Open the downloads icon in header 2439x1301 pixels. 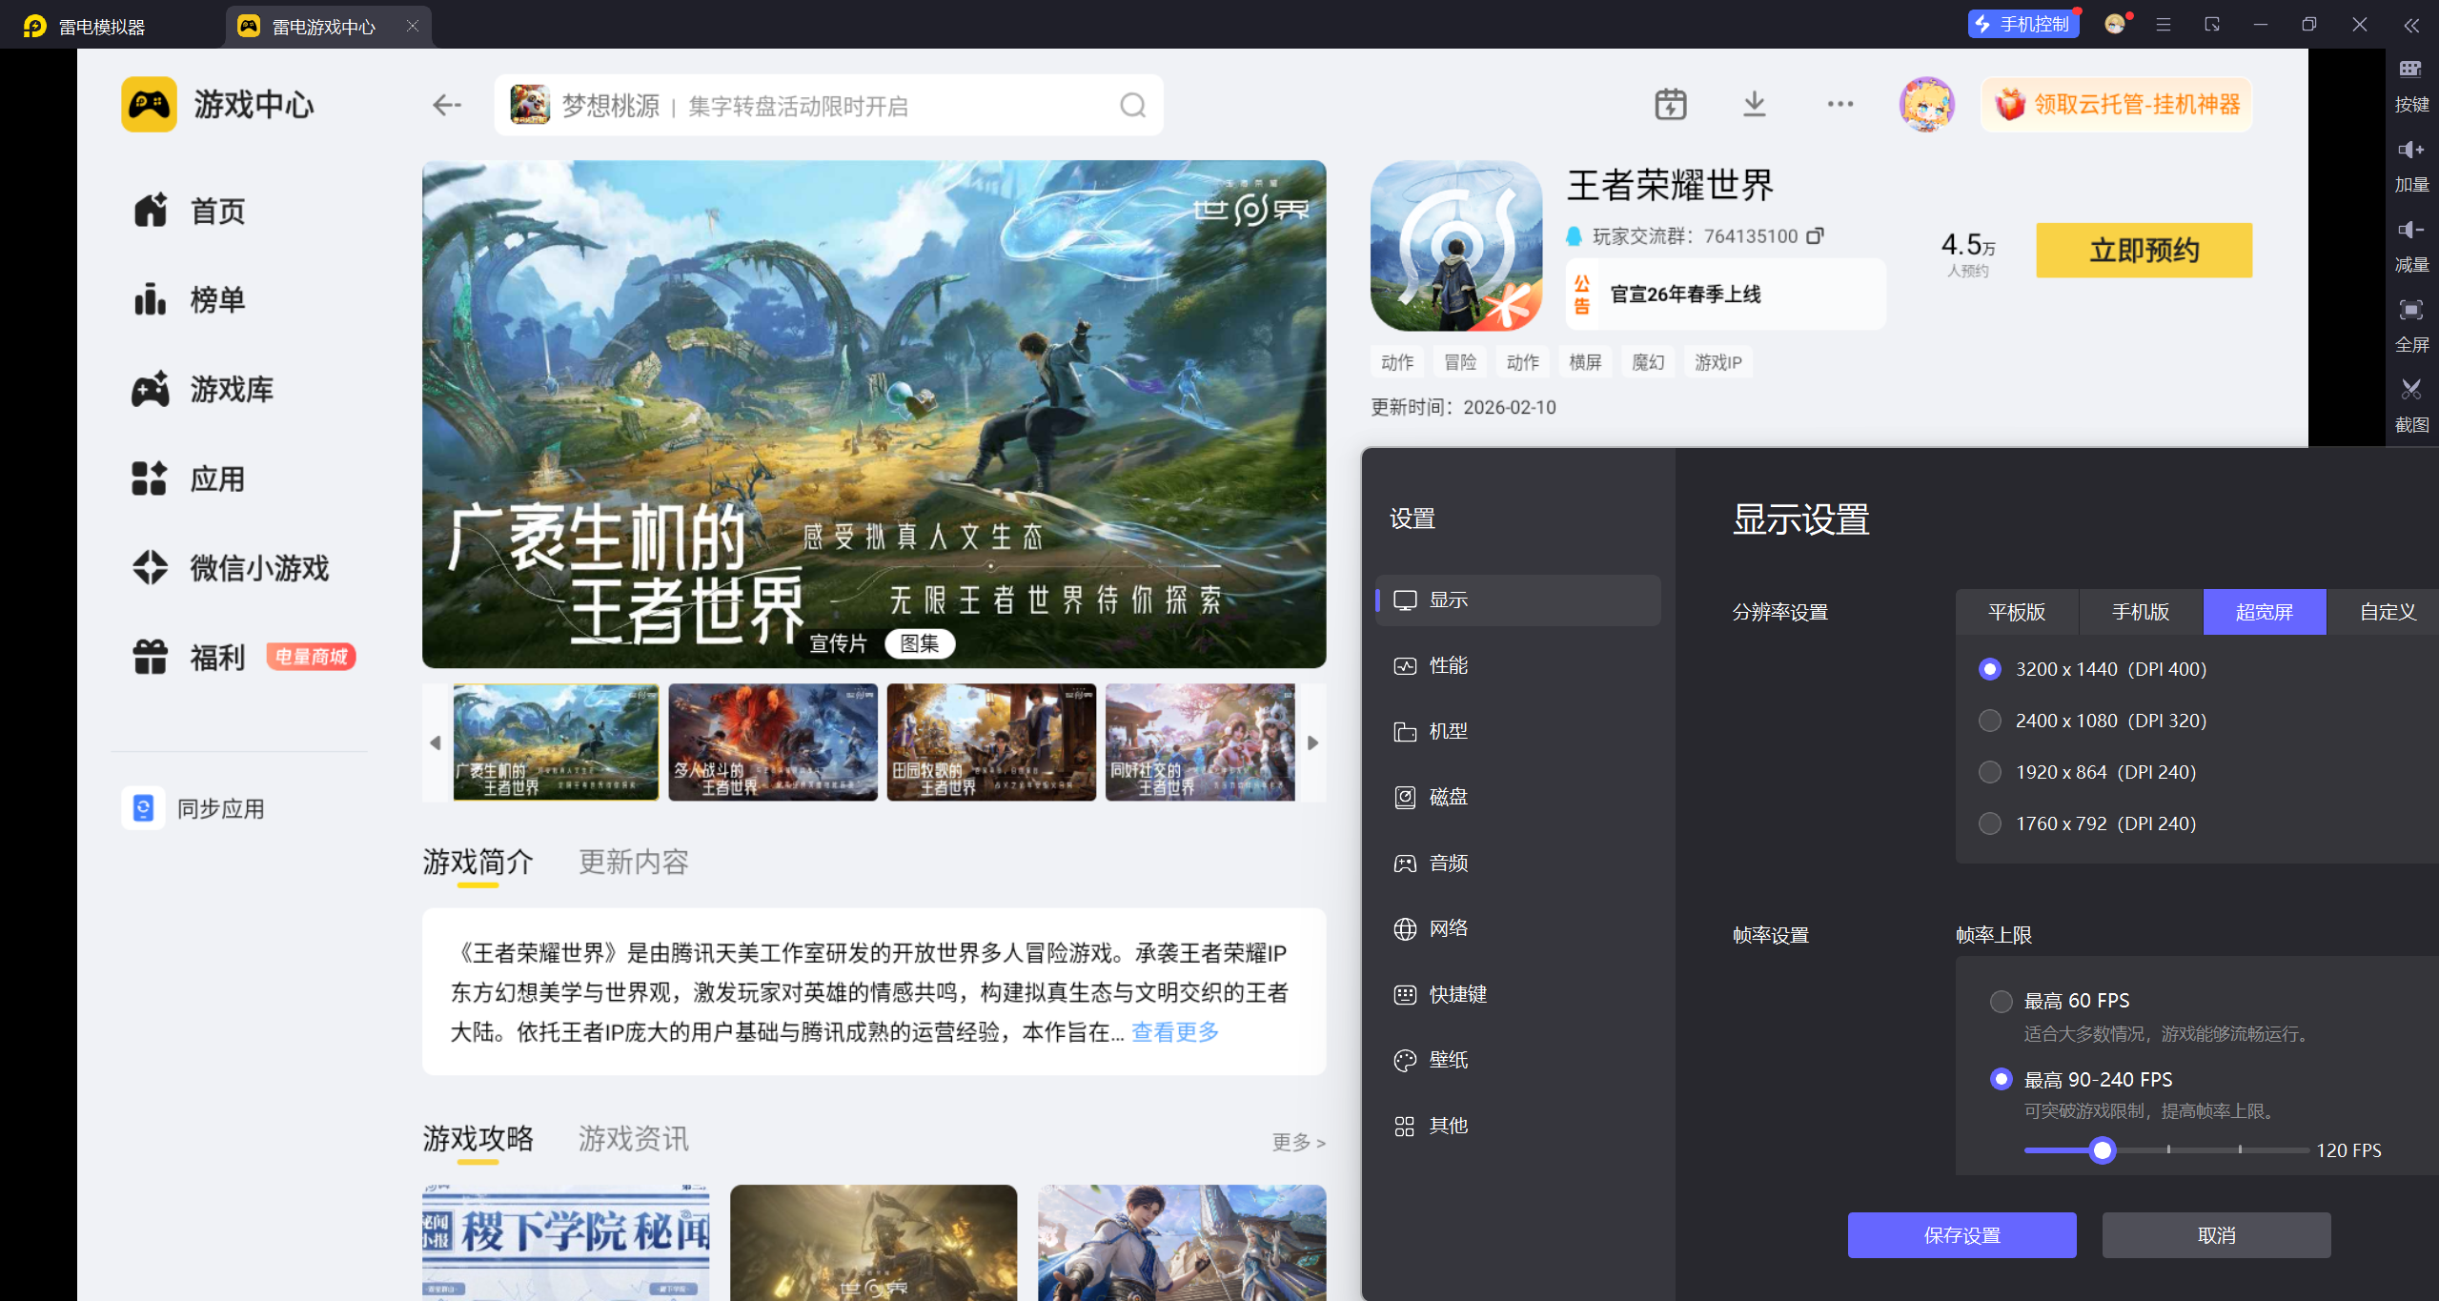pos(1754,104)
